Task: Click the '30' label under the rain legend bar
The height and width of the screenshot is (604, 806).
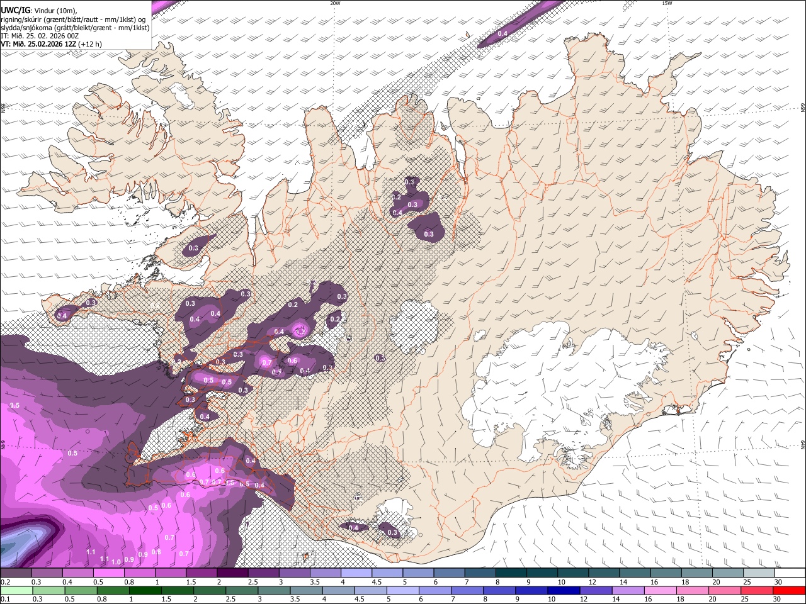Action: [778, 600]
